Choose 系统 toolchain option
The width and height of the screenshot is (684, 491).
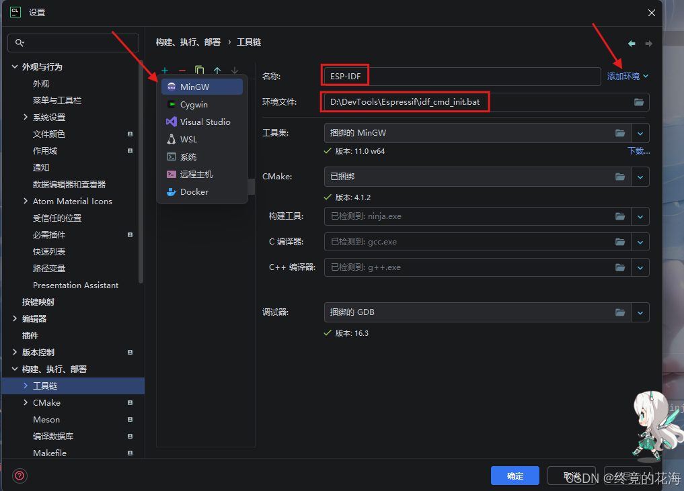pos(202,157)
